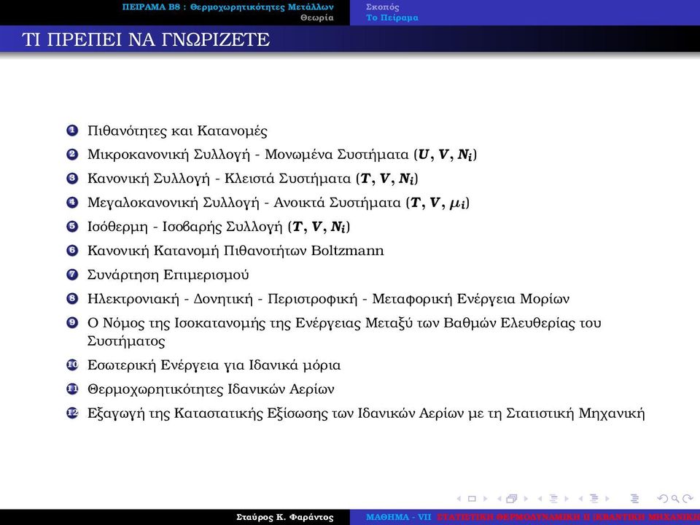Screen dimensions: 700x525
Task: Select item Ηλεκτρονιακή - Δονητική - Περιστροφική
Action: (x=329, y=299)
